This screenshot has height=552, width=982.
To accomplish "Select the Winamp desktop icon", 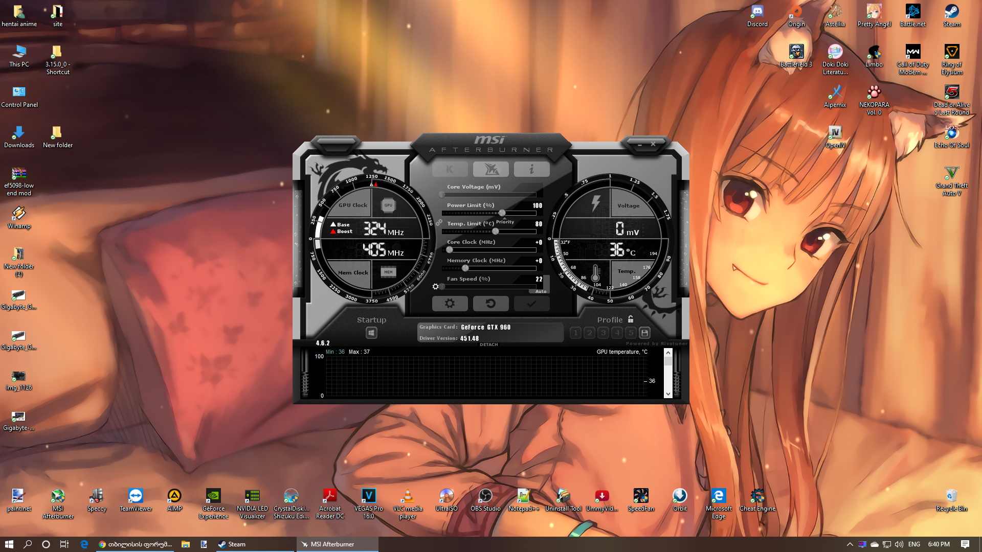I will pos(19,217).
